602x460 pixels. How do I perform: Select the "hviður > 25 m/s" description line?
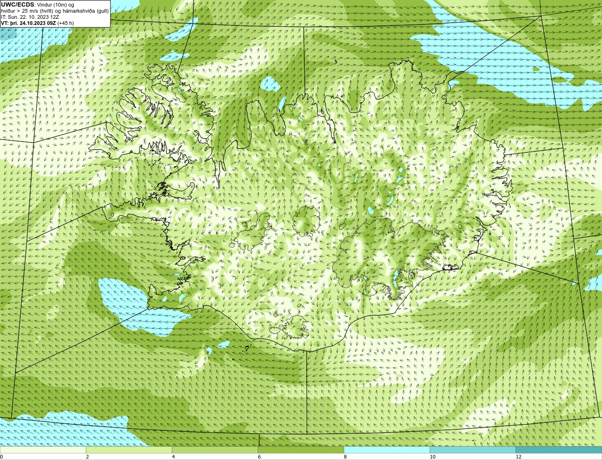point(55,11)
